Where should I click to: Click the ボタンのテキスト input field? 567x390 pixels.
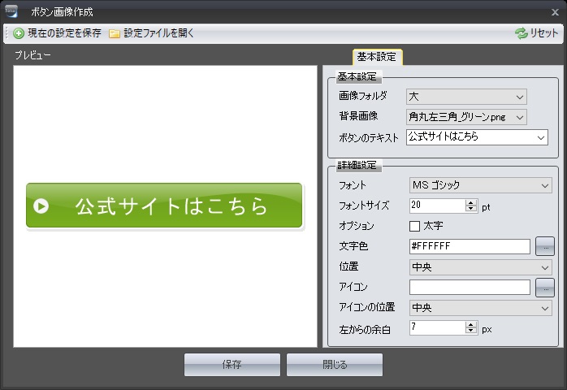click(x=471, y=137)
